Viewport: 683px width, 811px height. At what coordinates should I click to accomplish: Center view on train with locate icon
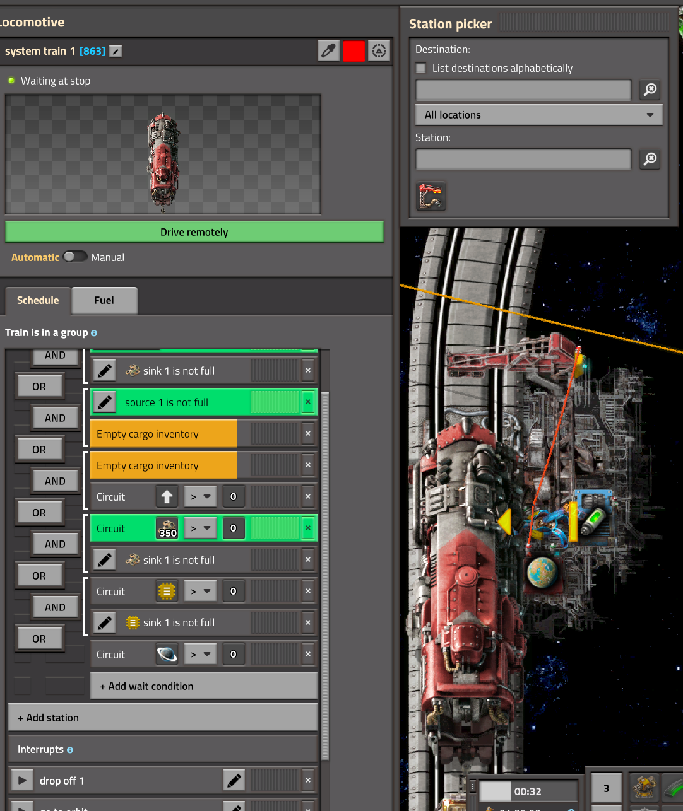pos(379,50)
